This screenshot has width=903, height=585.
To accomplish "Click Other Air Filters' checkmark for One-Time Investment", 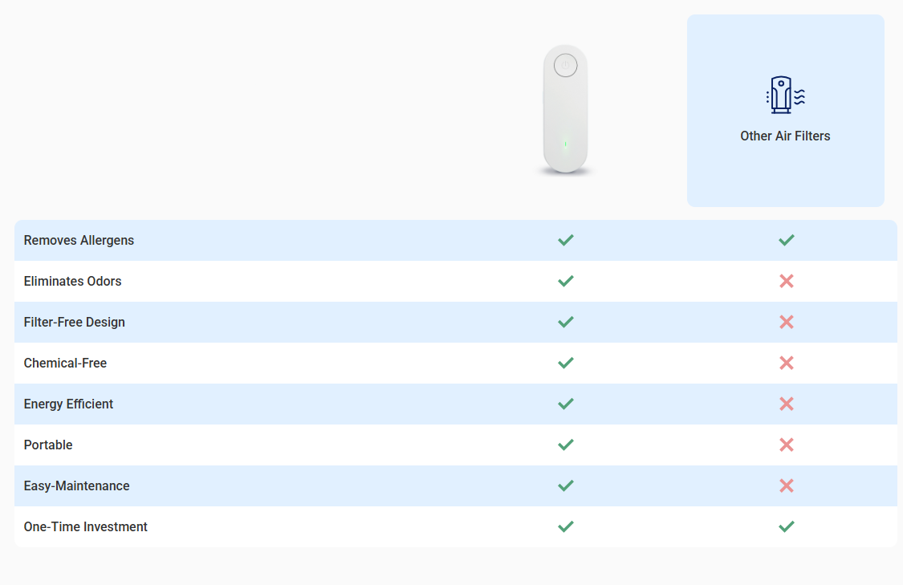I will coord(786,526).
